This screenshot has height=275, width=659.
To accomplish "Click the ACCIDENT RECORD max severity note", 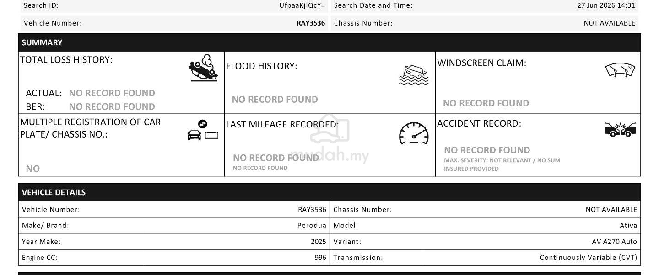I will (x=502, y=164).
